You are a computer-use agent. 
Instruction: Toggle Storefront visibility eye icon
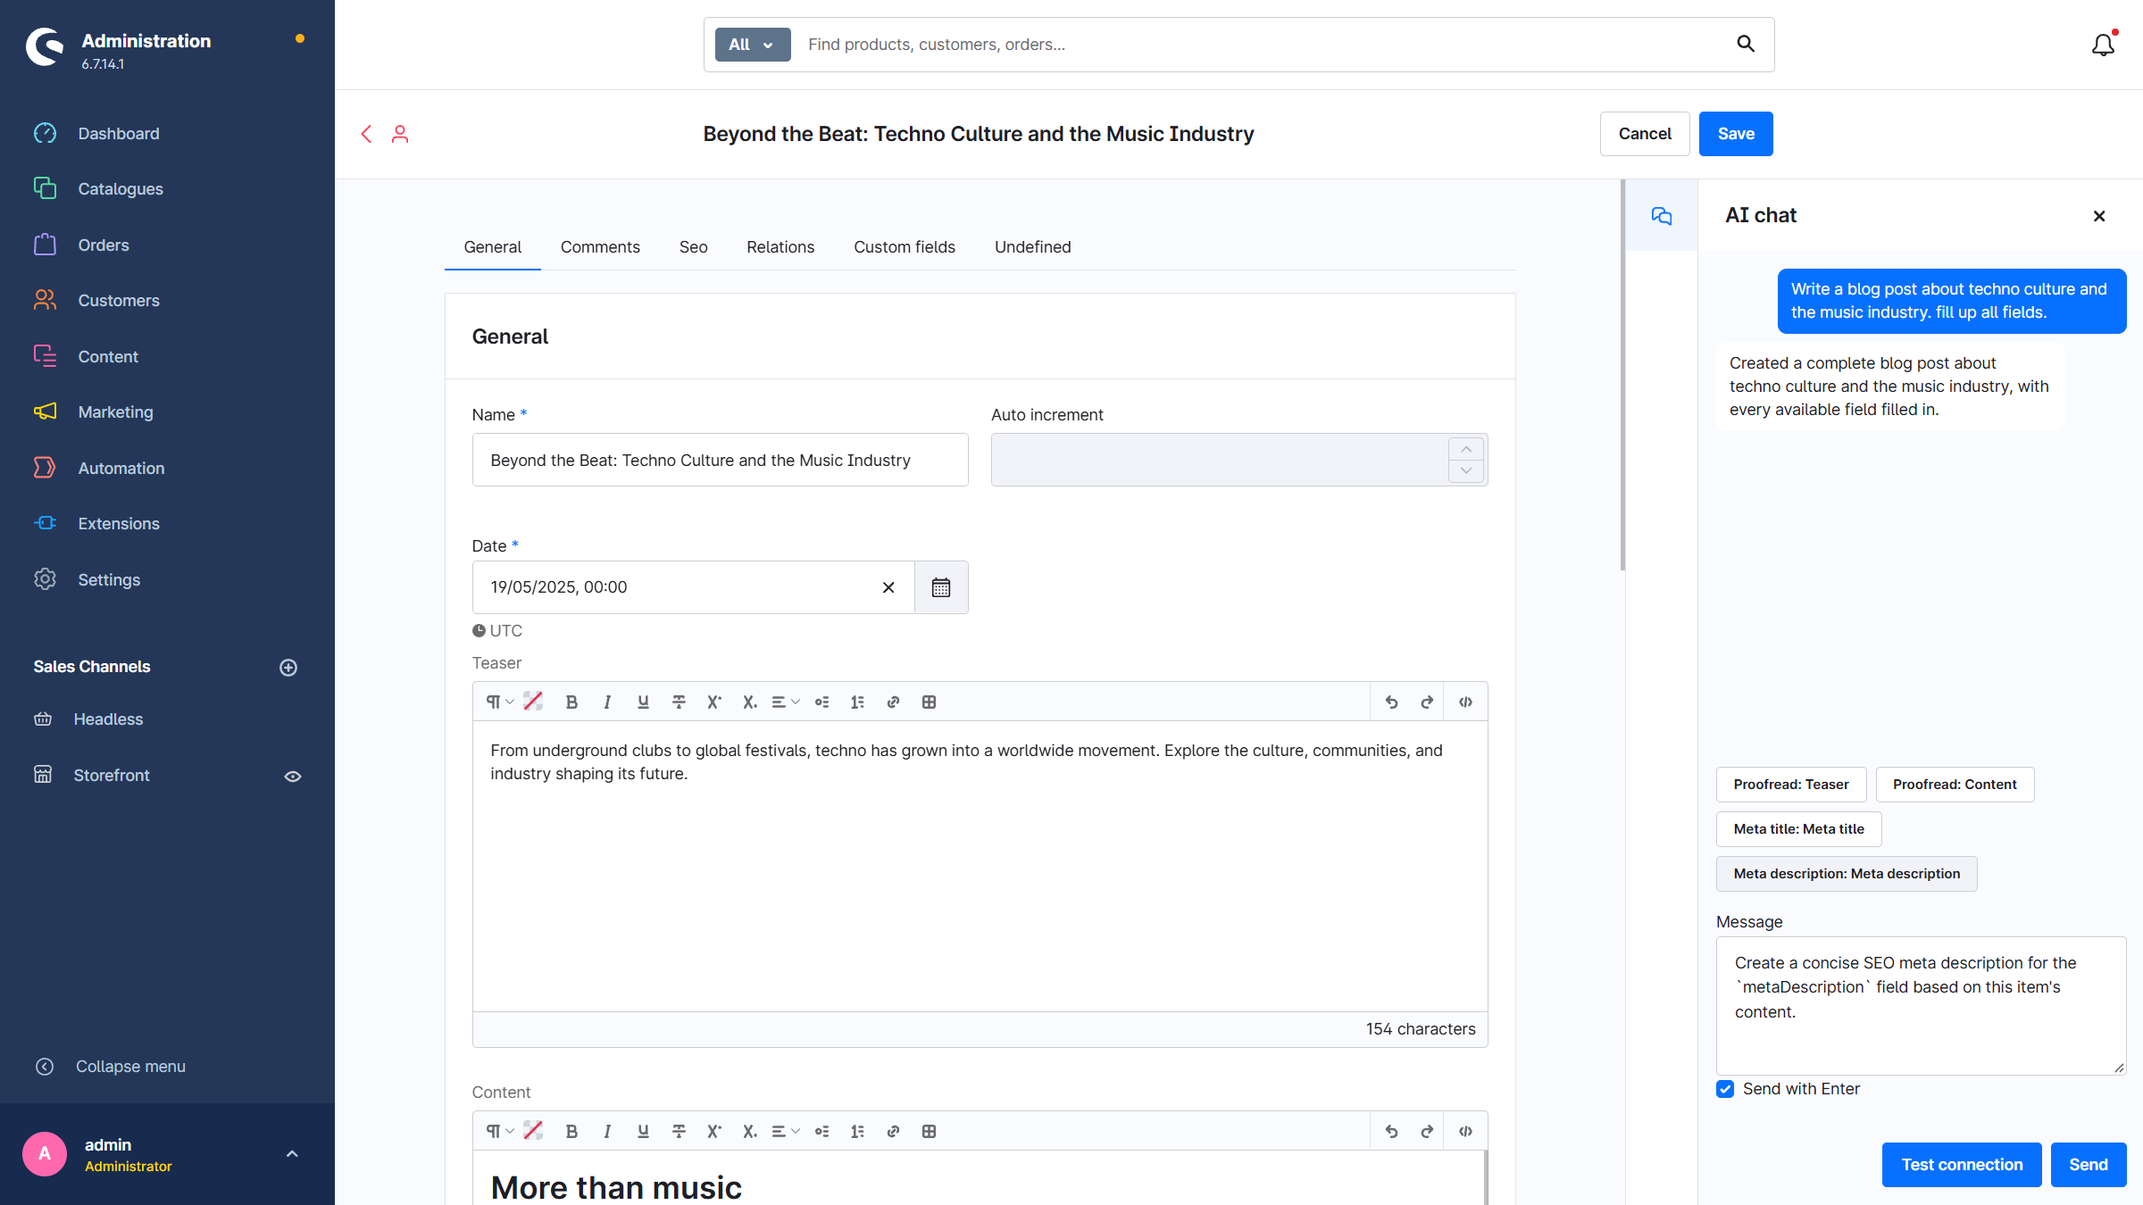tap(293, 777)
